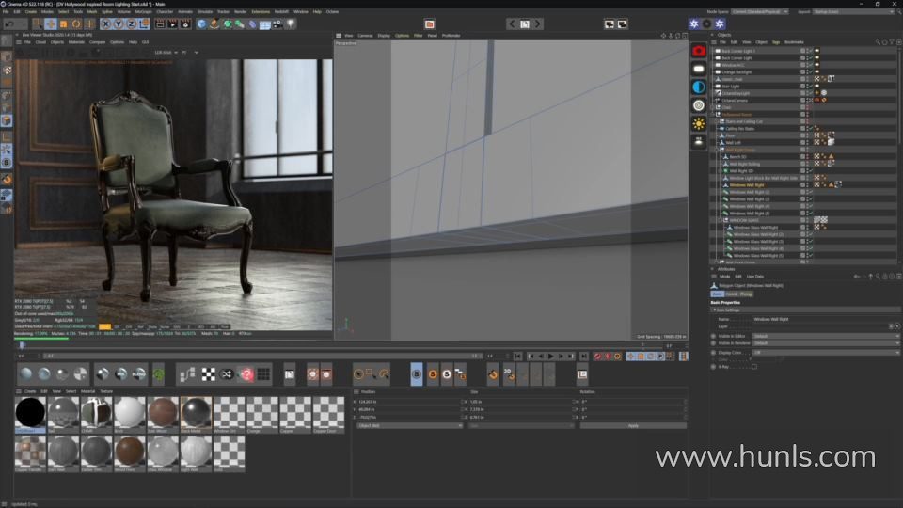Toggle the X-Ray checkbox

click(754, 366)
